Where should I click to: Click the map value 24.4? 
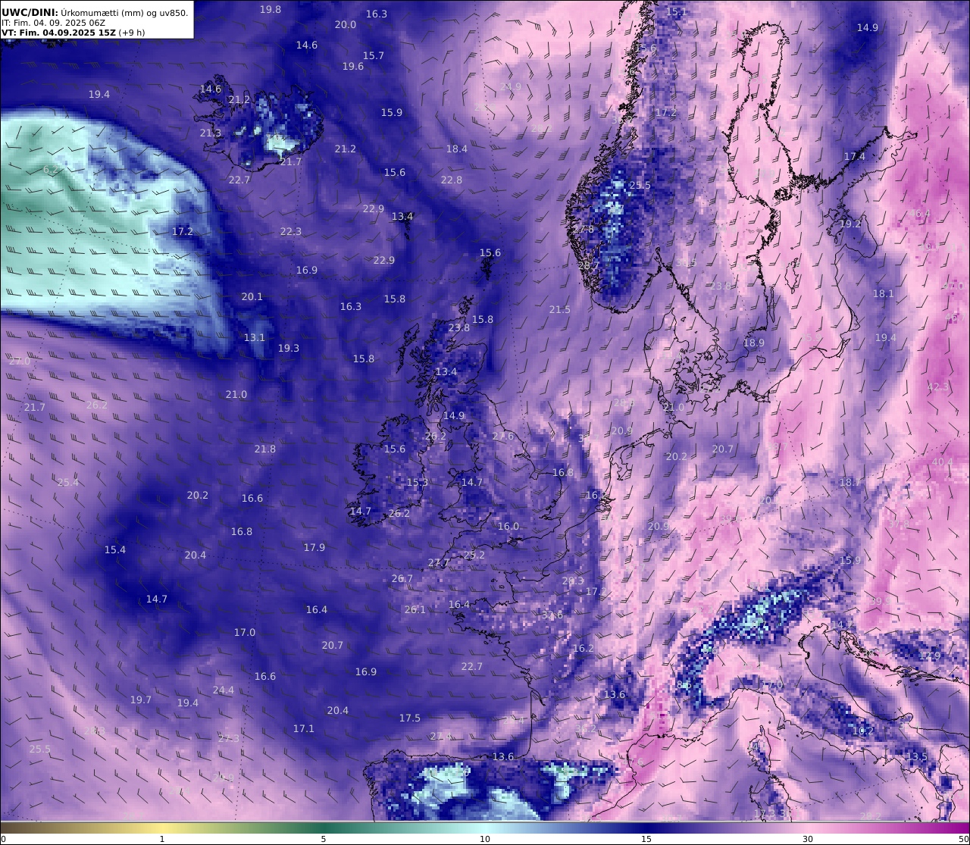[x=224, y=690]
